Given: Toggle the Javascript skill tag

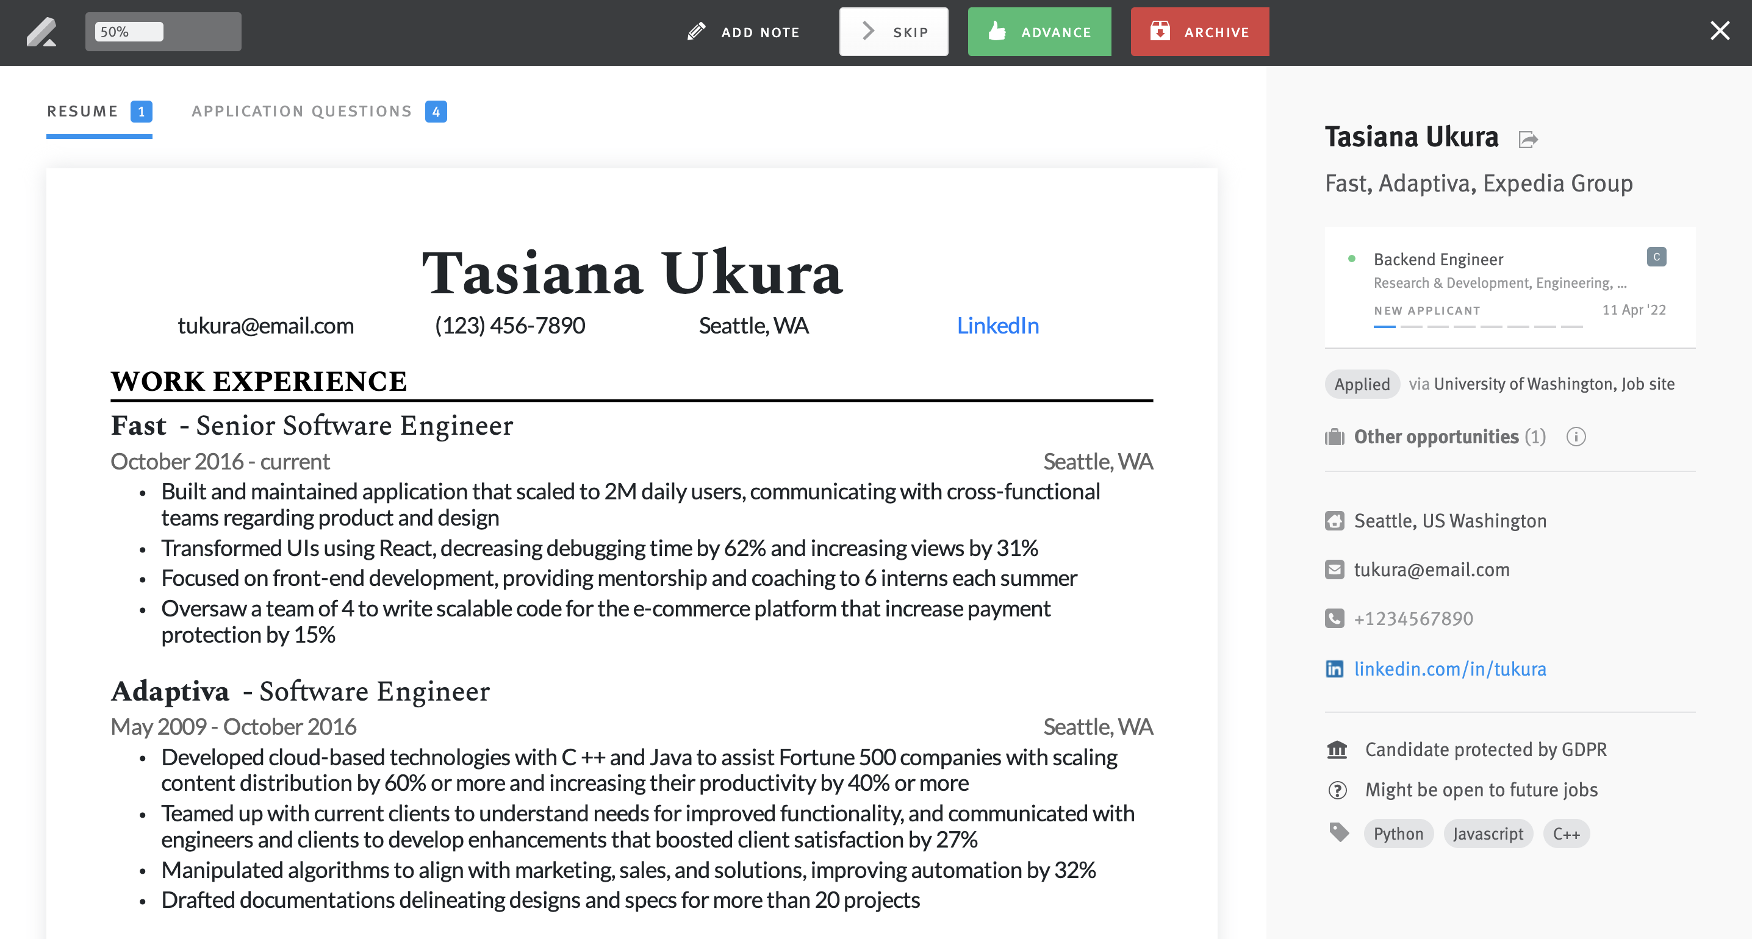Looking at the screenshot, I should point(1488,834).
